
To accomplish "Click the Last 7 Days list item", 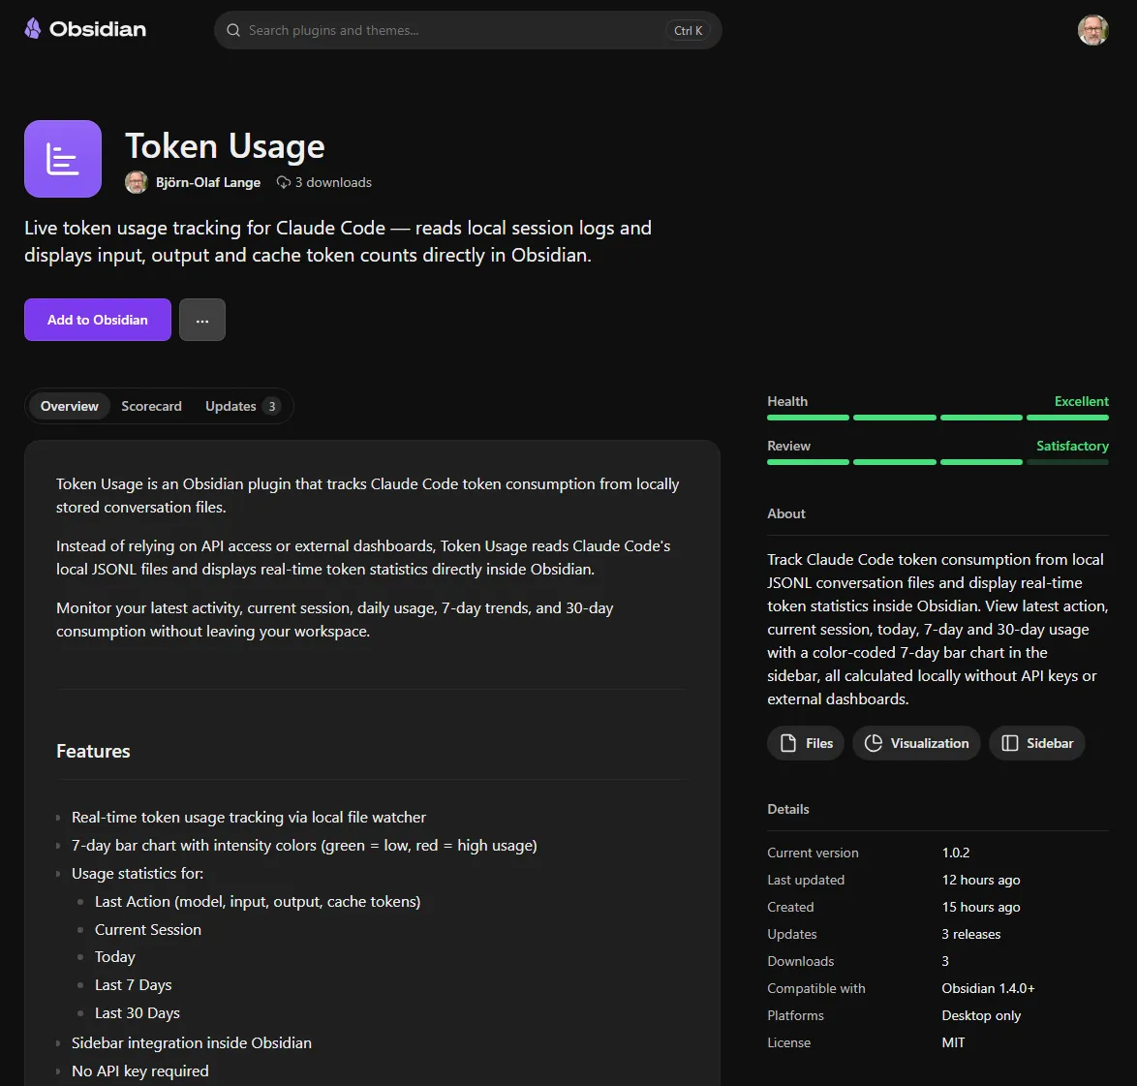I will point(134,985).
